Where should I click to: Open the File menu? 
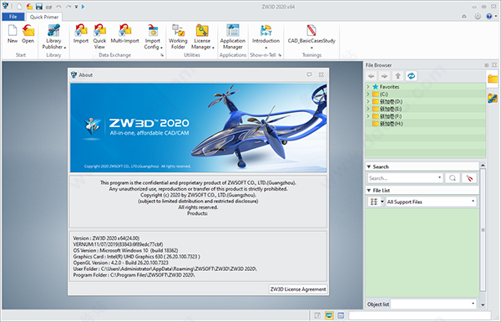(13, 17)
